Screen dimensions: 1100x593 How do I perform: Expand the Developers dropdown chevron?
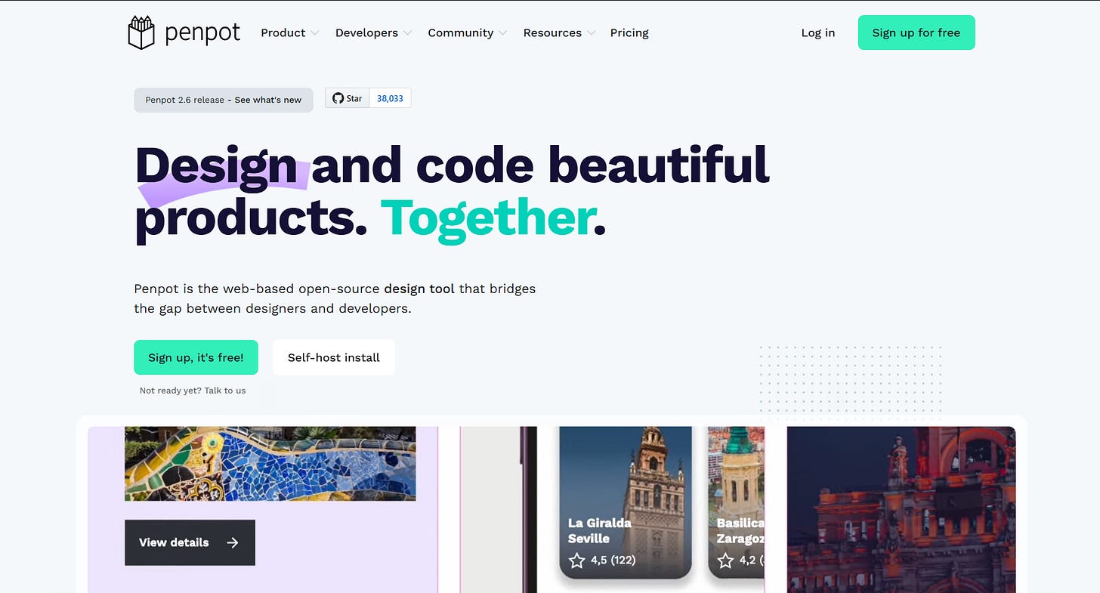407,33
